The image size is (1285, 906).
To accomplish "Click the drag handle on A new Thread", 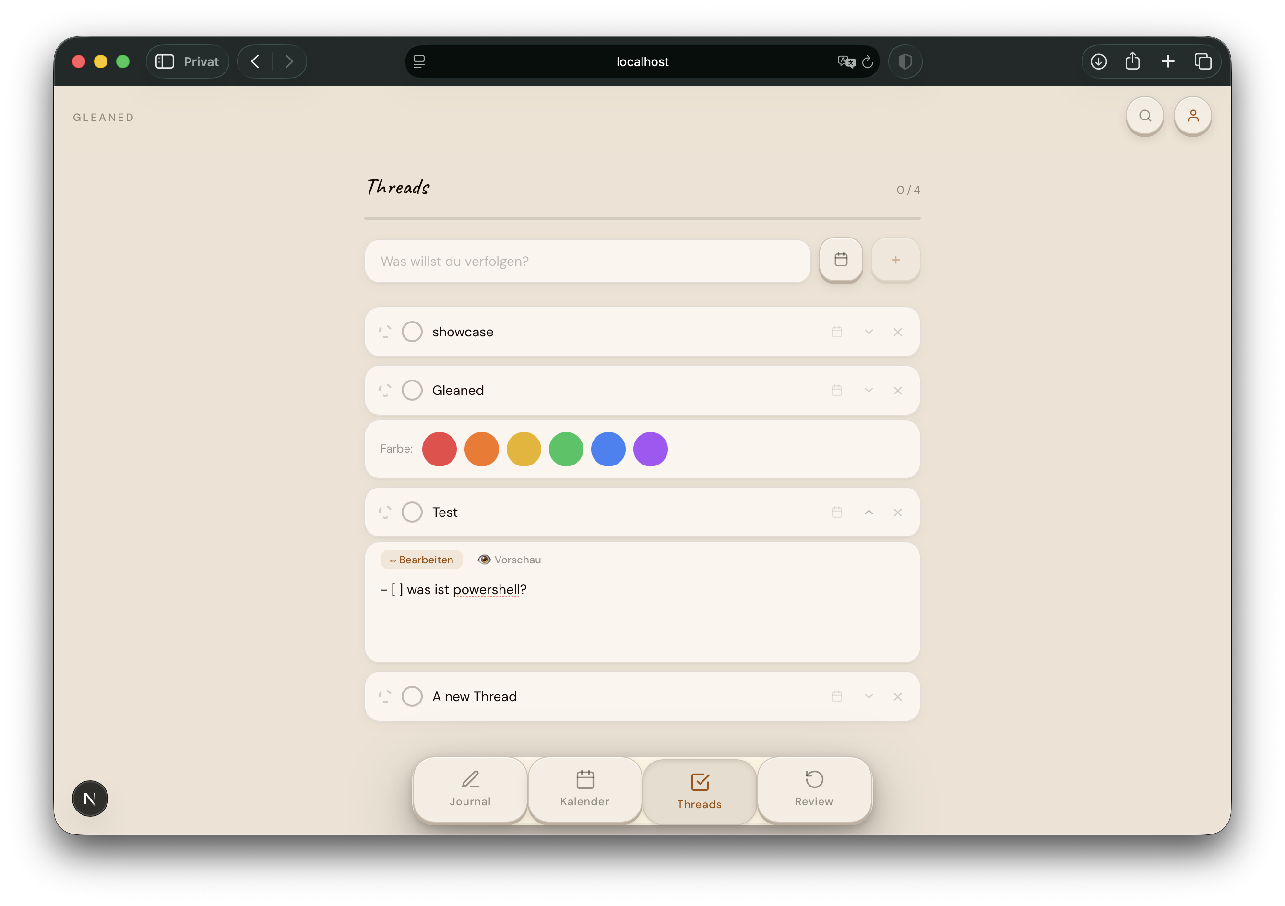I will (x=384, y=696).
